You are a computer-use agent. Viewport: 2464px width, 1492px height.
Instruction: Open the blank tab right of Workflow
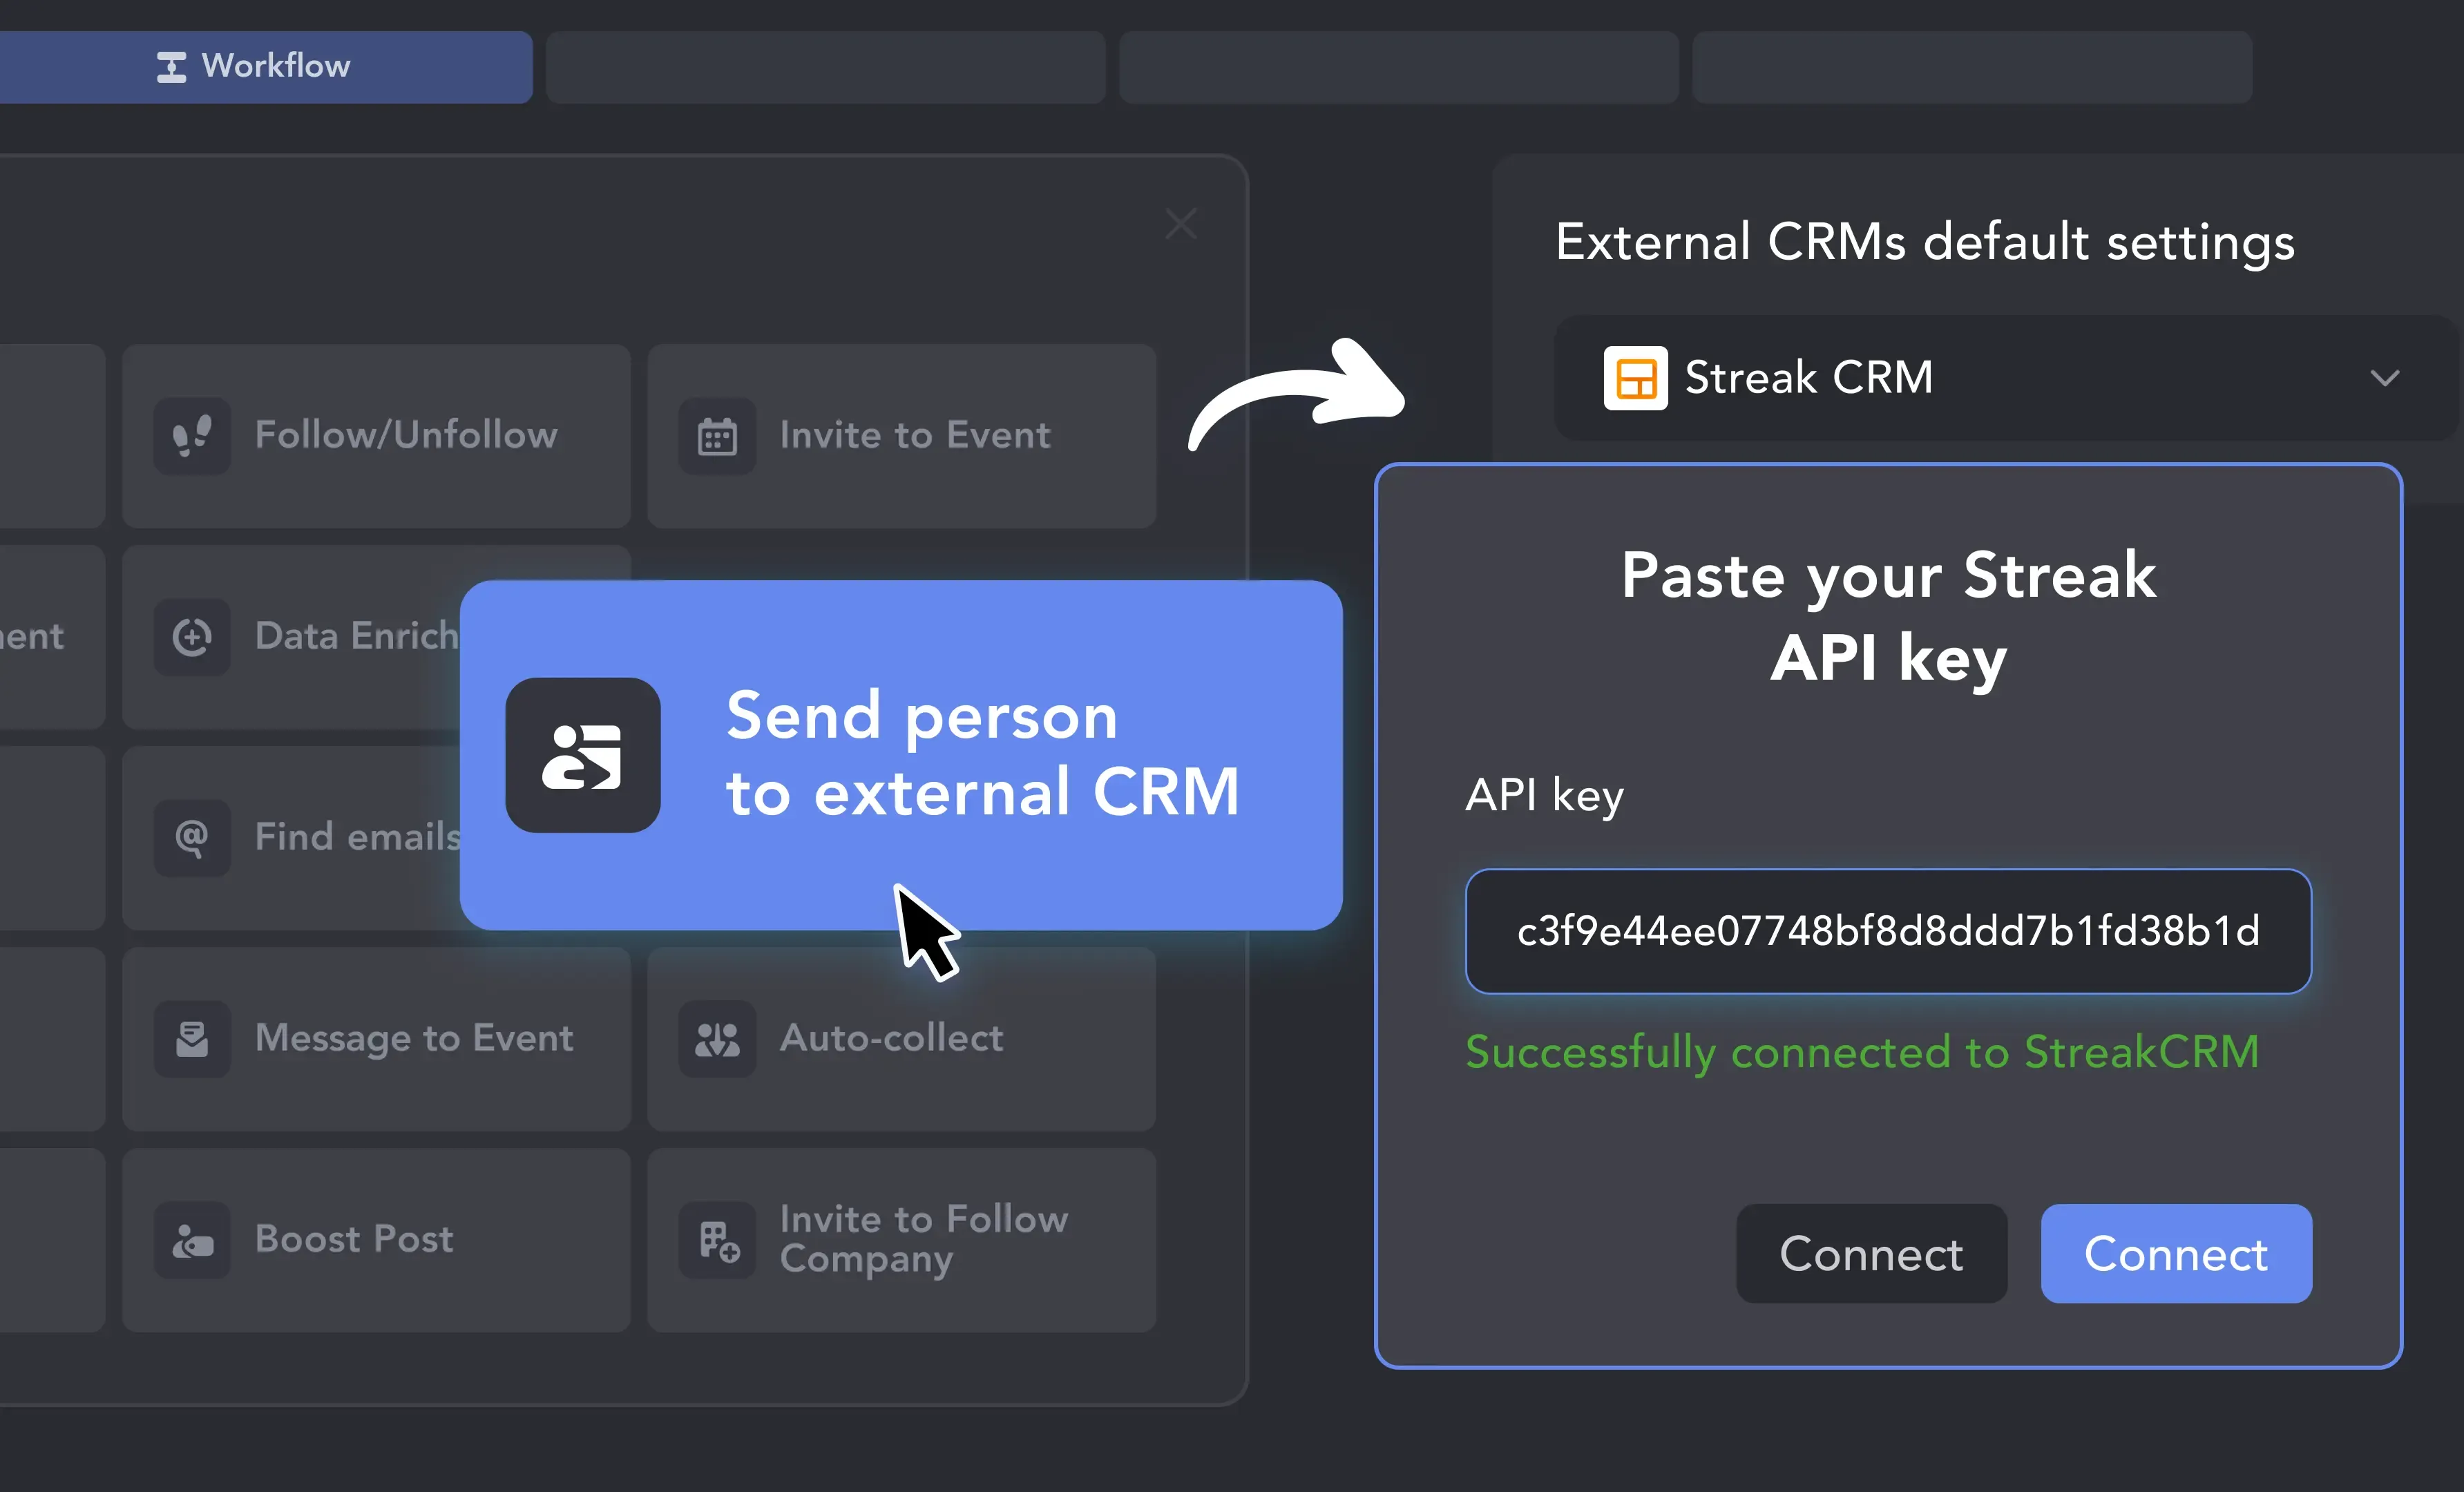[825, 67]
